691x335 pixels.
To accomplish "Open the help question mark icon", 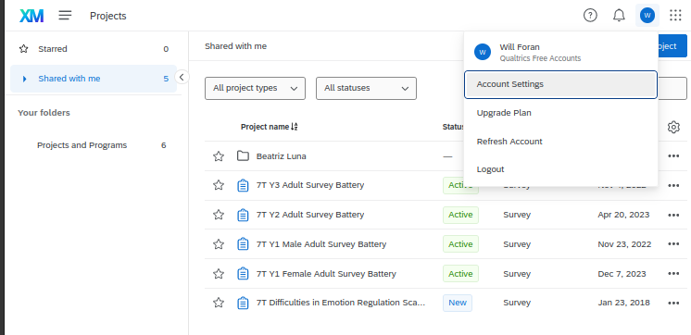I will tap(590, 16).
